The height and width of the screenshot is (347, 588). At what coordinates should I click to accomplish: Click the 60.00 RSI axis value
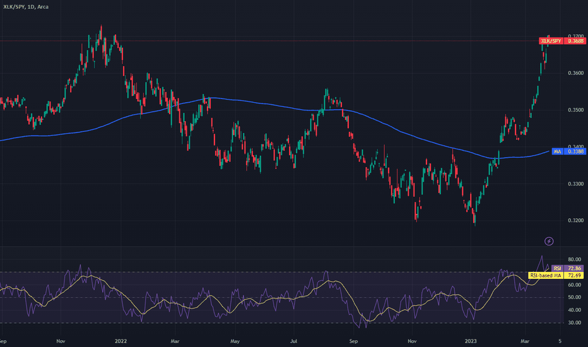click(x=575, y=285)
